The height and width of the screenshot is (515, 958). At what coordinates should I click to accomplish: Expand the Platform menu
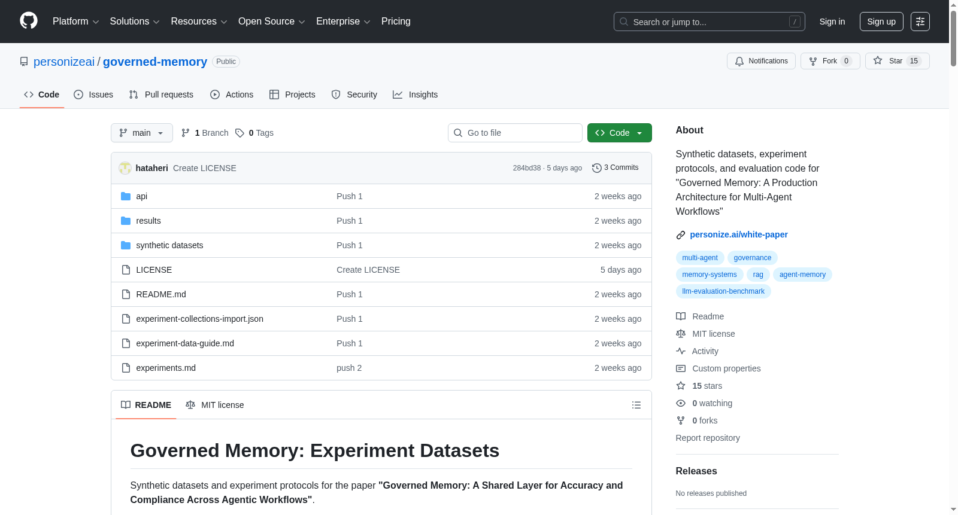click(x=75, y=22)
